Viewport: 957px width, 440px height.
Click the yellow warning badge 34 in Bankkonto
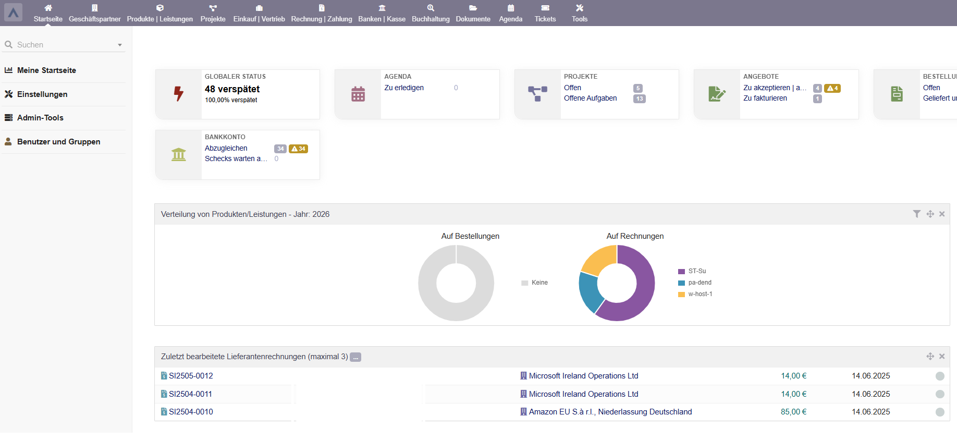tap(298, 149)
